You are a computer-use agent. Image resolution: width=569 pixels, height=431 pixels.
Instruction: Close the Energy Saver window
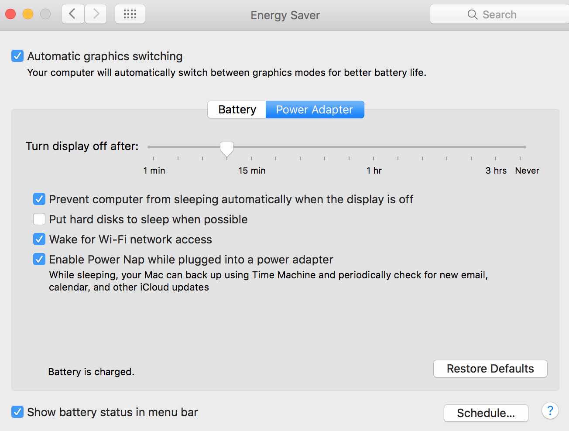(x=10, y=14)
